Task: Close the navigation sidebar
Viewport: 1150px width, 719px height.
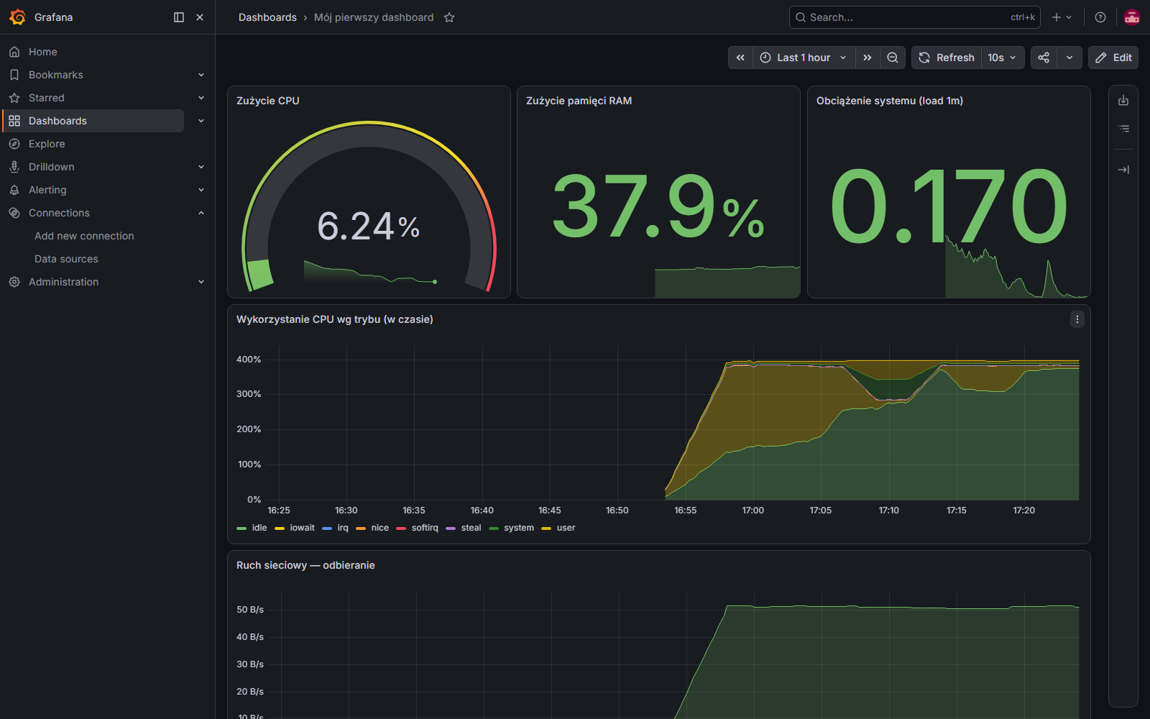Action: click(200, 17)
